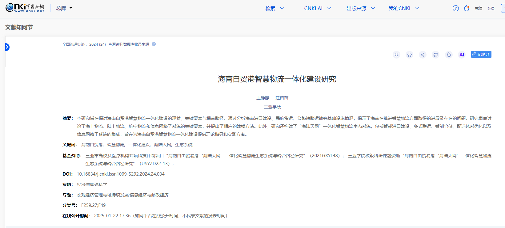
Task: Click the quote citation icon
Action: (396, 55)
